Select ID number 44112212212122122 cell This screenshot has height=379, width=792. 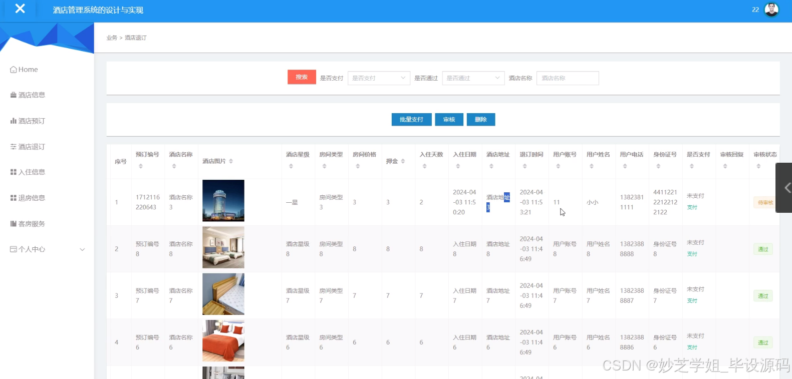665,202
